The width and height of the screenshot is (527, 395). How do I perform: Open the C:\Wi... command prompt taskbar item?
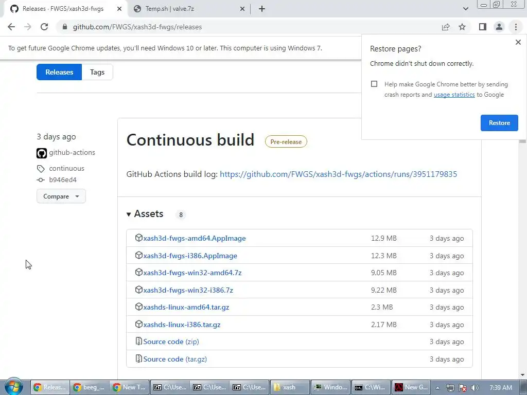(371, 387)
